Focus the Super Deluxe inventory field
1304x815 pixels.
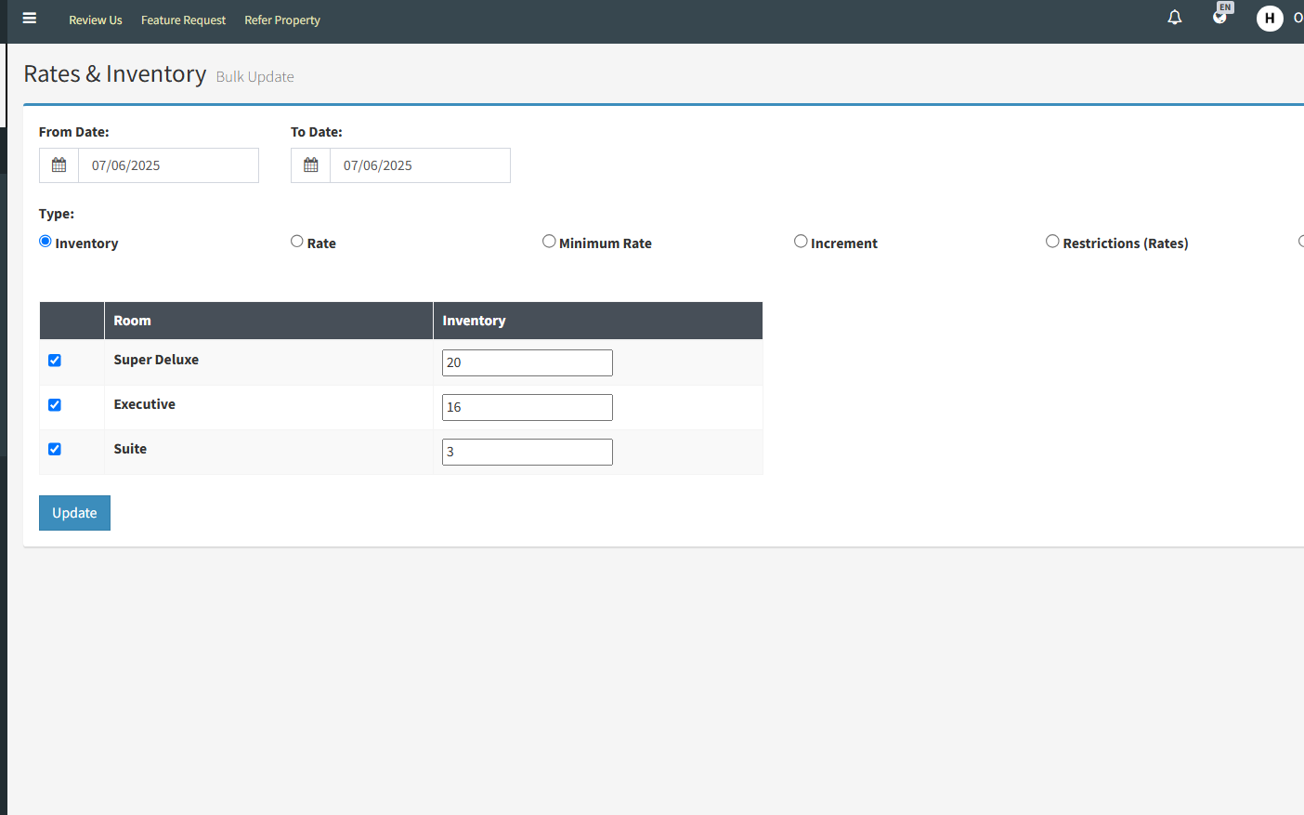[528, 362]
